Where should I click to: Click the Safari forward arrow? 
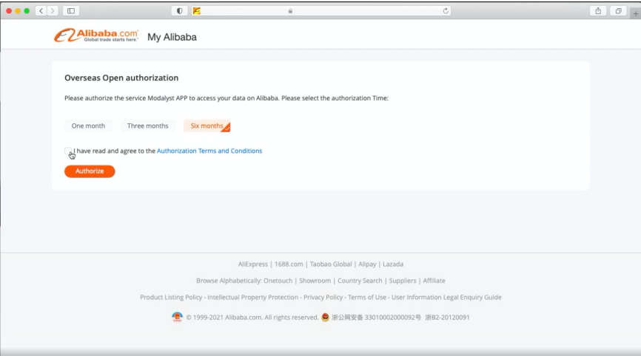click(x=53, y=11)
